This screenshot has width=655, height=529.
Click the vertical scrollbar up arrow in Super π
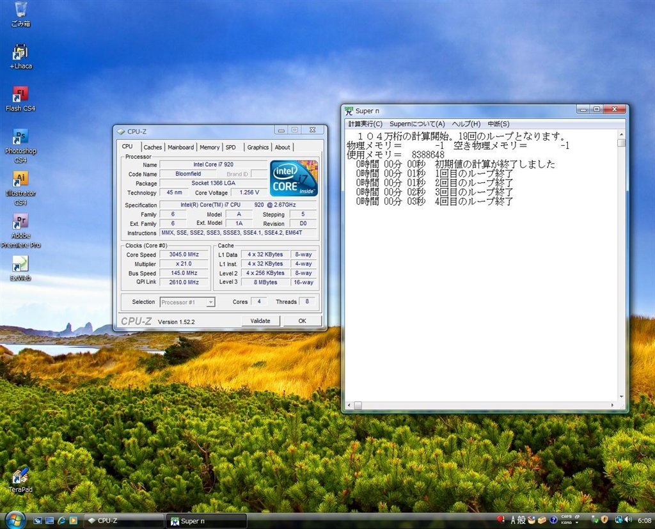pos(621,134)
